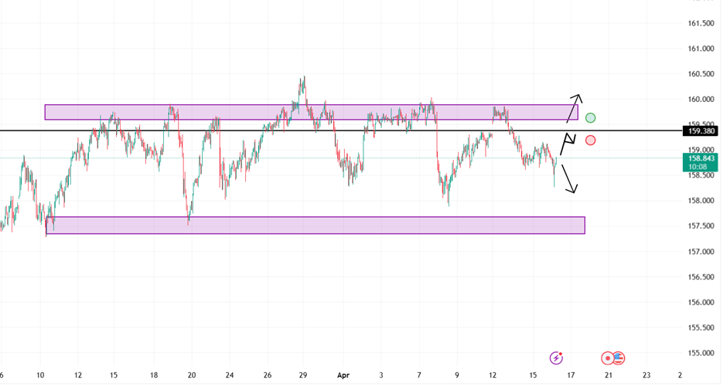Click the dotted current price line
Screen dimensions: 727x390
click(232, 158)
